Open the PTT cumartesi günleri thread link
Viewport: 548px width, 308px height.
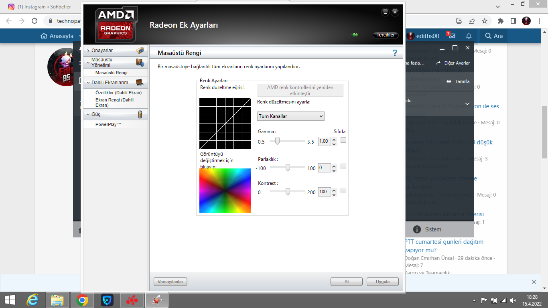pos(444,246)
